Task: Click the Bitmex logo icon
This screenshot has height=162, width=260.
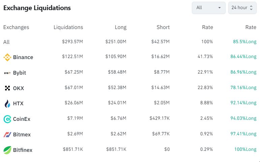Action: coord(7,134)
